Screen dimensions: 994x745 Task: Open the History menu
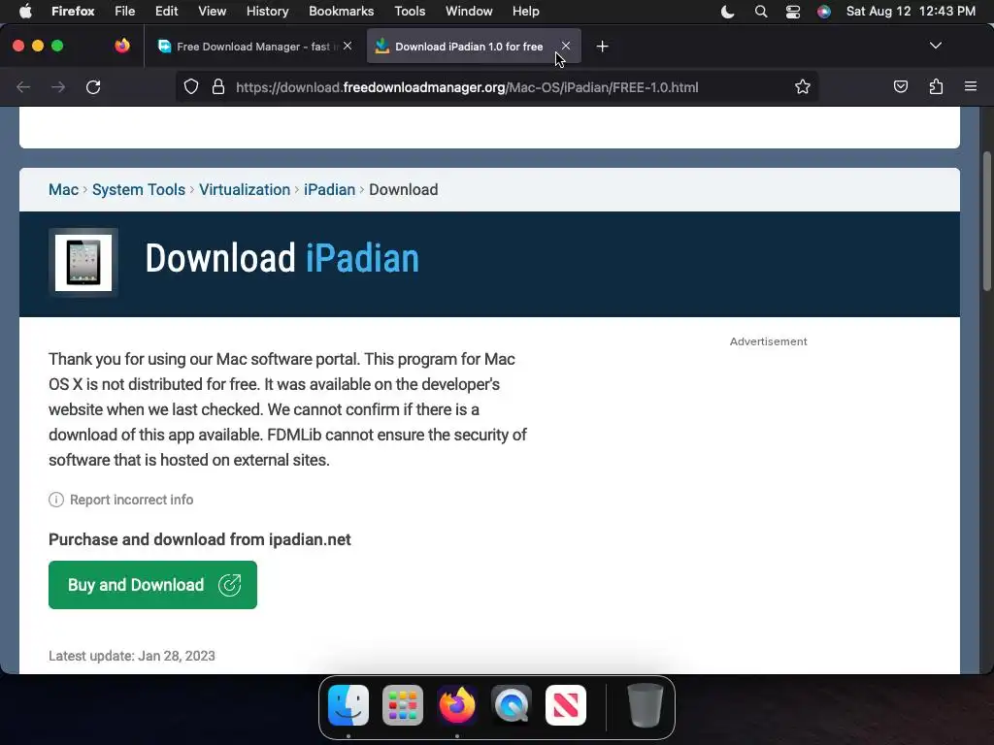click(x=268, y=12)
